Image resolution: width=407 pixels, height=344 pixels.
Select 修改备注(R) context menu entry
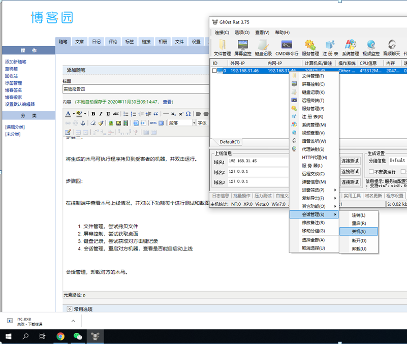tap(314, 223)
